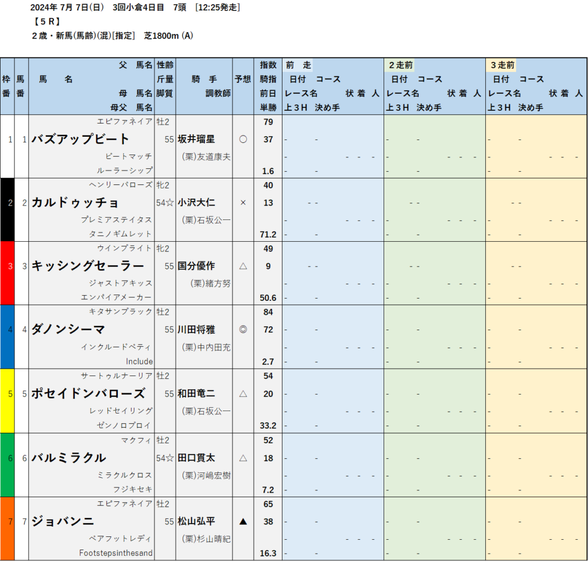Image resolution: width=588 pixels, height=561 pixels.
Task: Click jockey 小沢大仁
Action: 196,203
